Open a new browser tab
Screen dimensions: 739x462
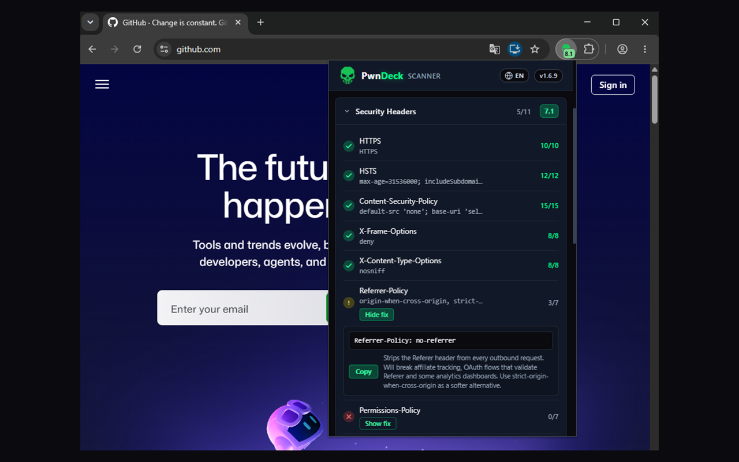point(260,23)
